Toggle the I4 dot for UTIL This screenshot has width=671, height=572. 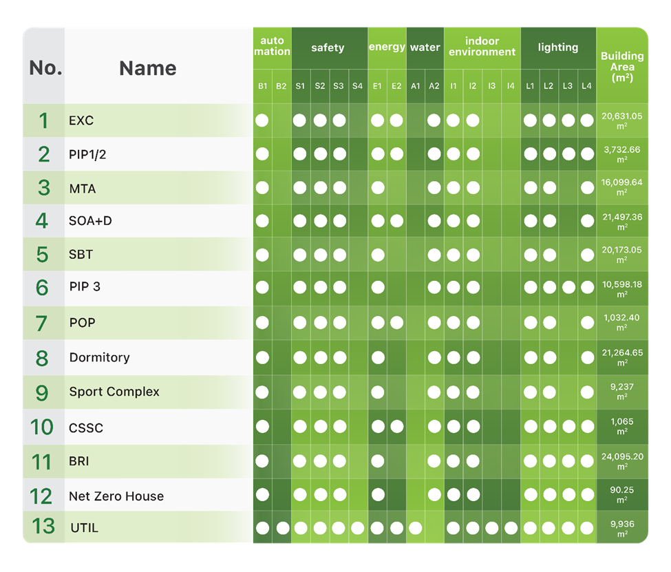tap(511, 529)
